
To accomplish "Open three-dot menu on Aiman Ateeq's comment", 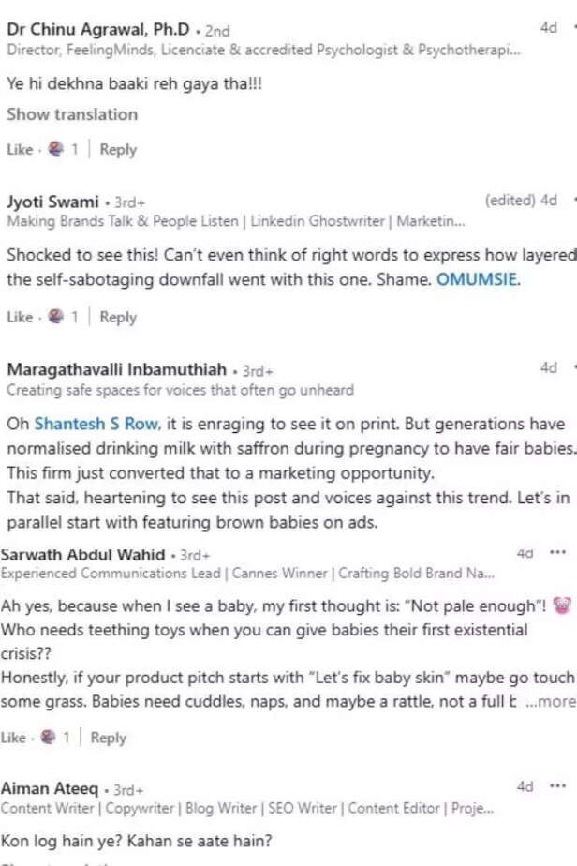I will coord(558,786).
